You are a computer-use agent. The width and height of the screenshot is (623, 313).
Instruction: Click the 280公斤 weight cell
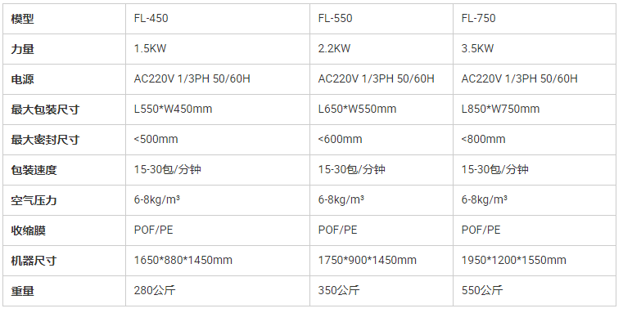217,291
